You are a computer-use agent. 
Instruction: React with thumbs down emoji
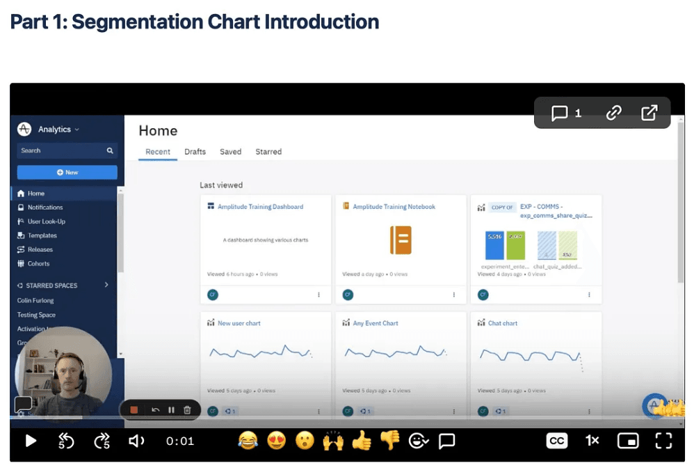pyautogui.click(x=389, y=440)
